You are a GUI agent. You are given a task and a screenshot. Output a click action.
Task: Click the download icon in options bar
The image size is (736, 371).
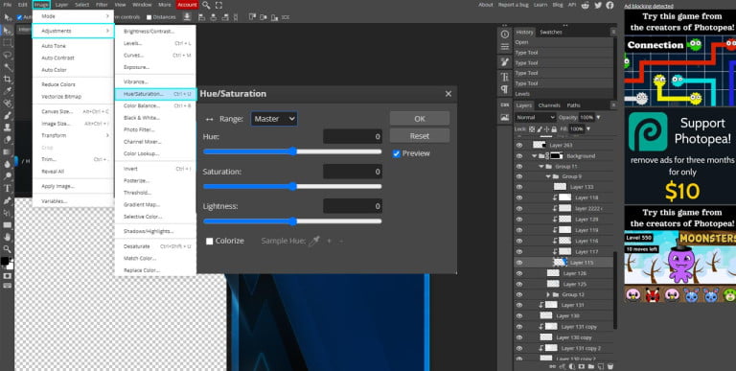click(187, 17)
